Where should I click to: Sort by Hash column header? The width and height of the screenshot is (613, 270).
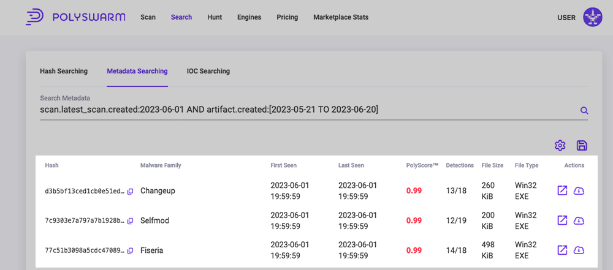click(x=51, y=165)
